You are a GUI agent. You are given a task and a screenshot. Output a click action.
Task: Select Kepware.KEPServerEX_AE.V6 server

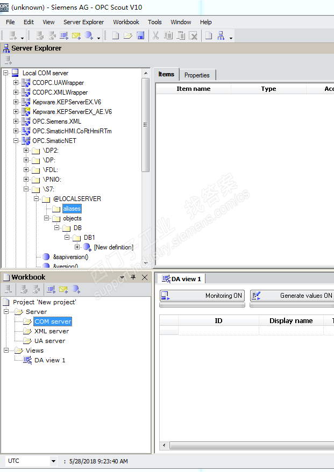[x=72, y=112]
